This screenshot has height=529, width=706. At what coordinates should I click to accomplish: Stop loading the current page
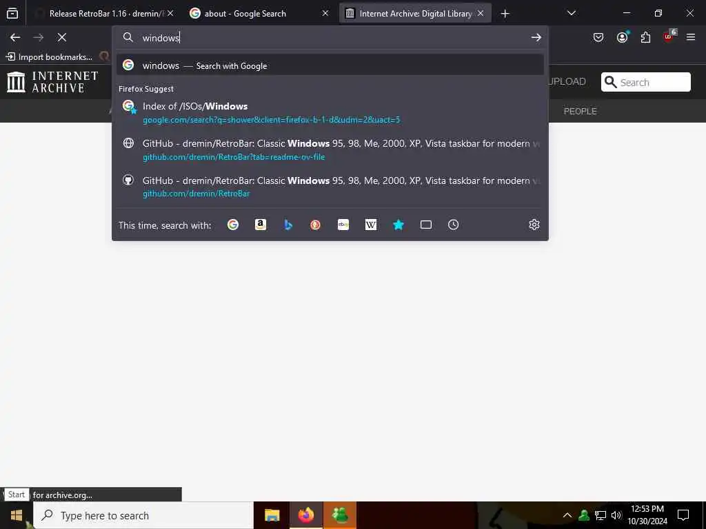point(61,37)
